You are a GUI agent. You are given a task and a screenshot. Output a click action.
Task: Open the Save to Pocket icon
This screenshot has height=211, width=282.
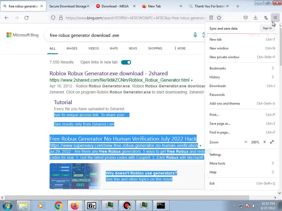click(245, 18)
